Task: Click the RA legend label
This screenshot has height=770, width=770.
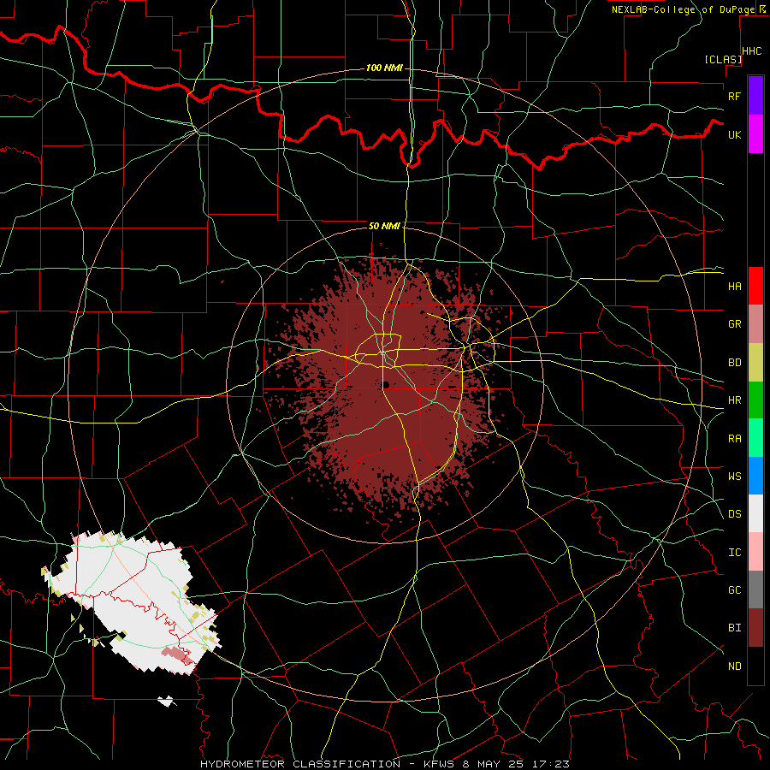Action: point(735,439)
